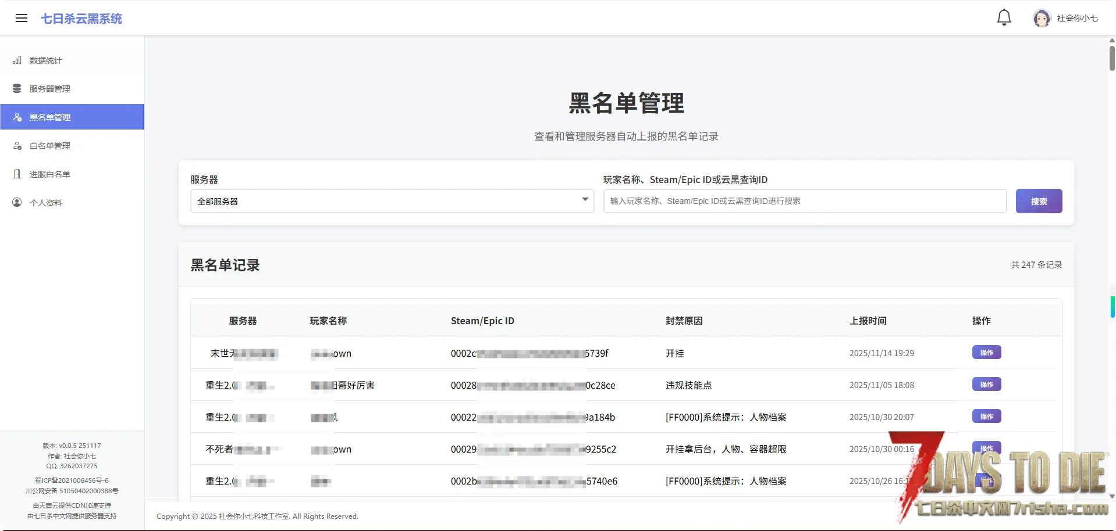Screen dimensions: 1116x531
Task: Click 操作 button for 违规技能点 record
Action: click(x=986, y=385)
